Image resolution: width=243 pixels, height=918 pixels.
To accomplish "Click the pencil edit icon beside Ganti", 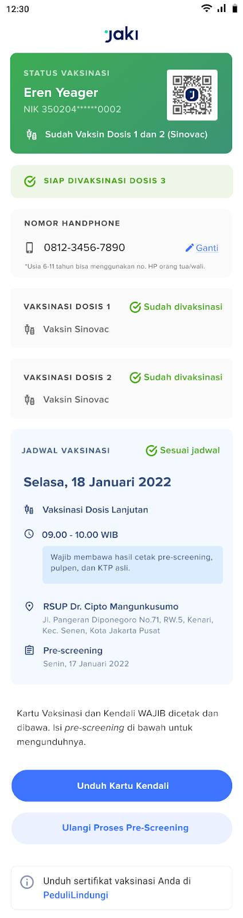I will pos(190,248).
